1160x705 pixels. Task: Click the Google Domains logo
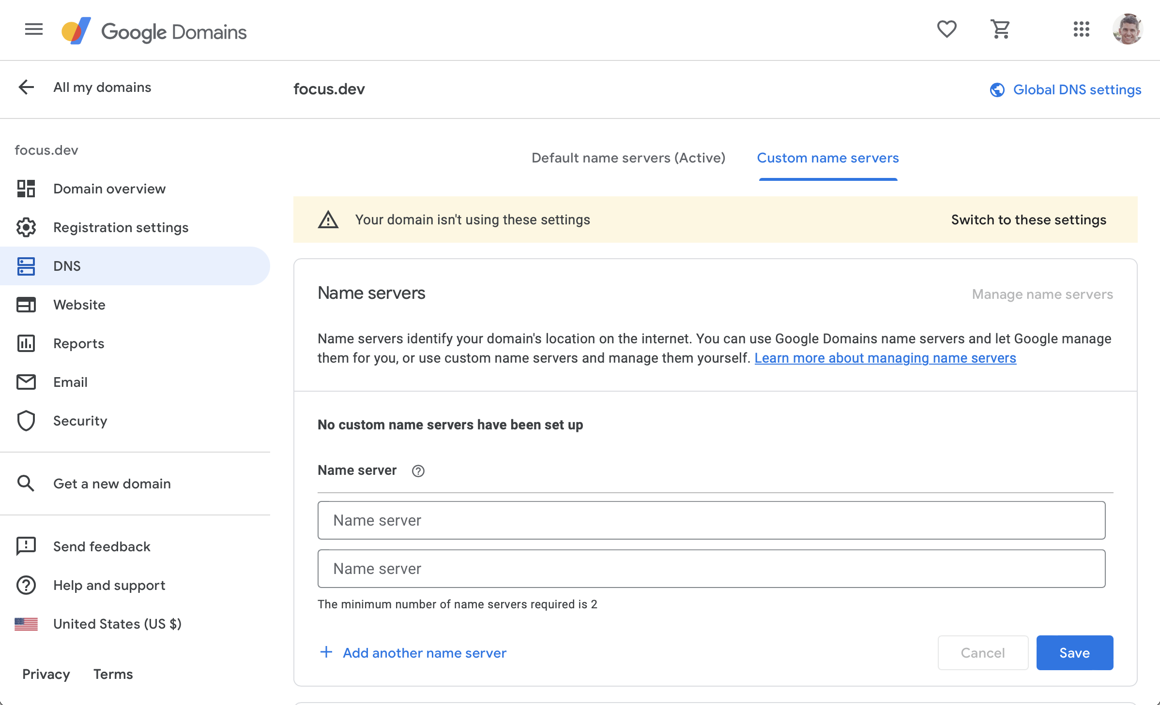tap(154, 31)
